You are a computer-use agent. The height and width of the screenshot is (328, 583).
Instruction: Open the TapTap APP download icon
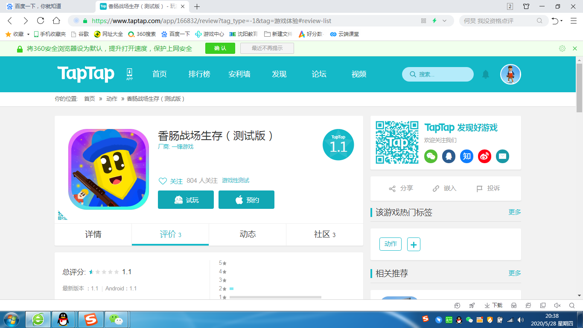point(129,74)
